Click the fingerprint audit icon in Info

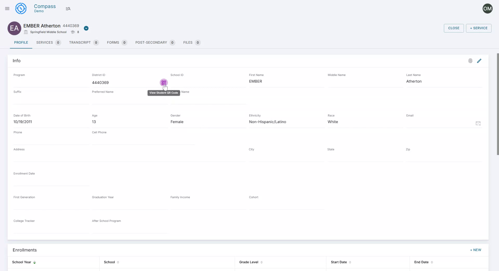(x=470, y=61)
